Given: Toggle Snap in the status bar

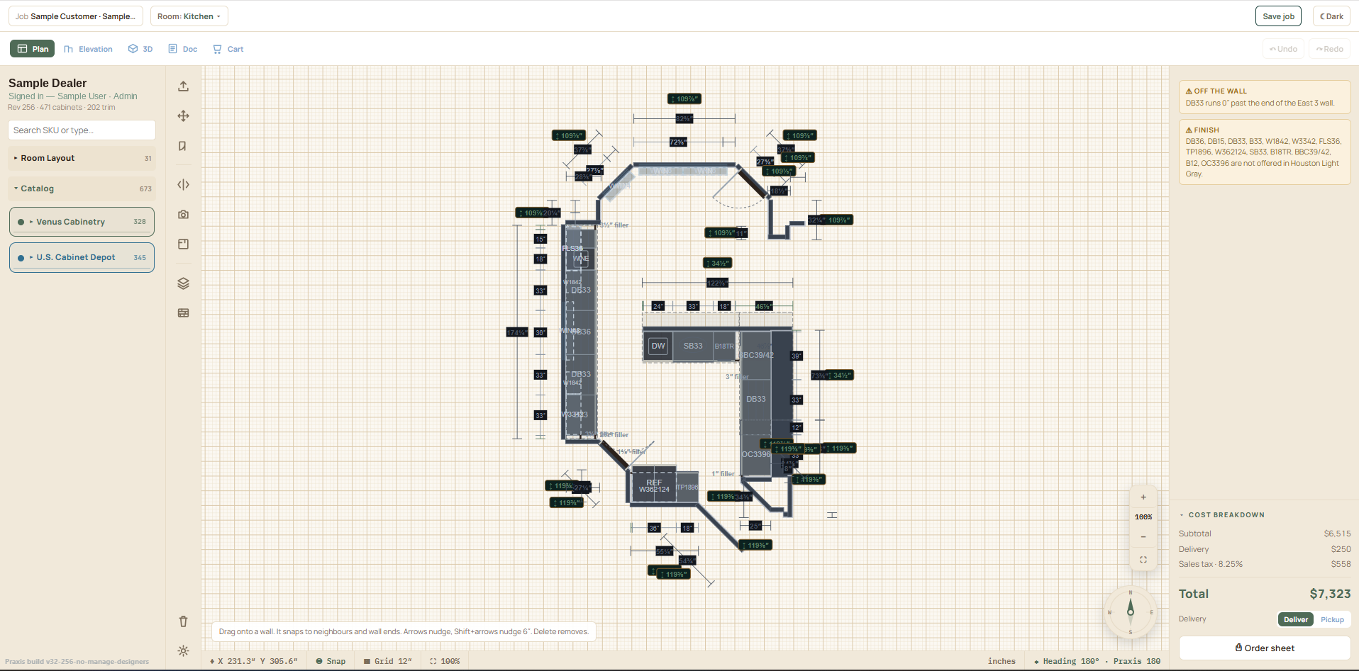Looking at the screenshot, I should 331,661.
